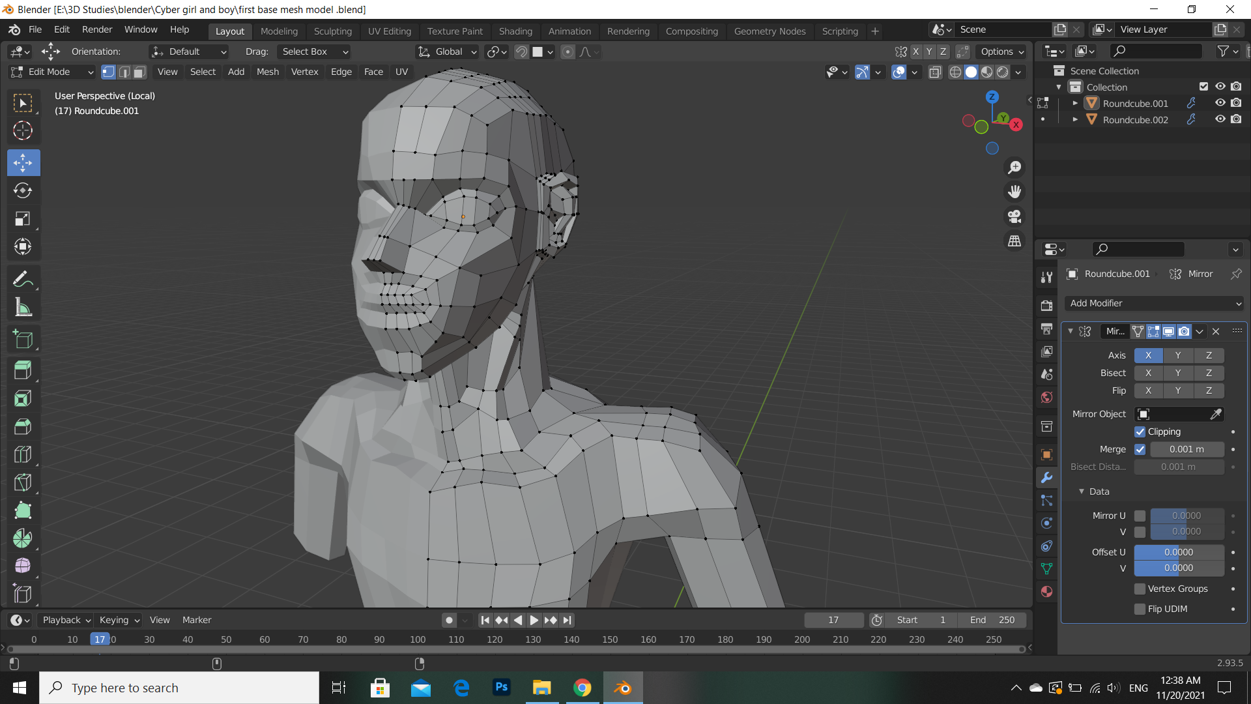Choose the Extrude Region tool

23,370
